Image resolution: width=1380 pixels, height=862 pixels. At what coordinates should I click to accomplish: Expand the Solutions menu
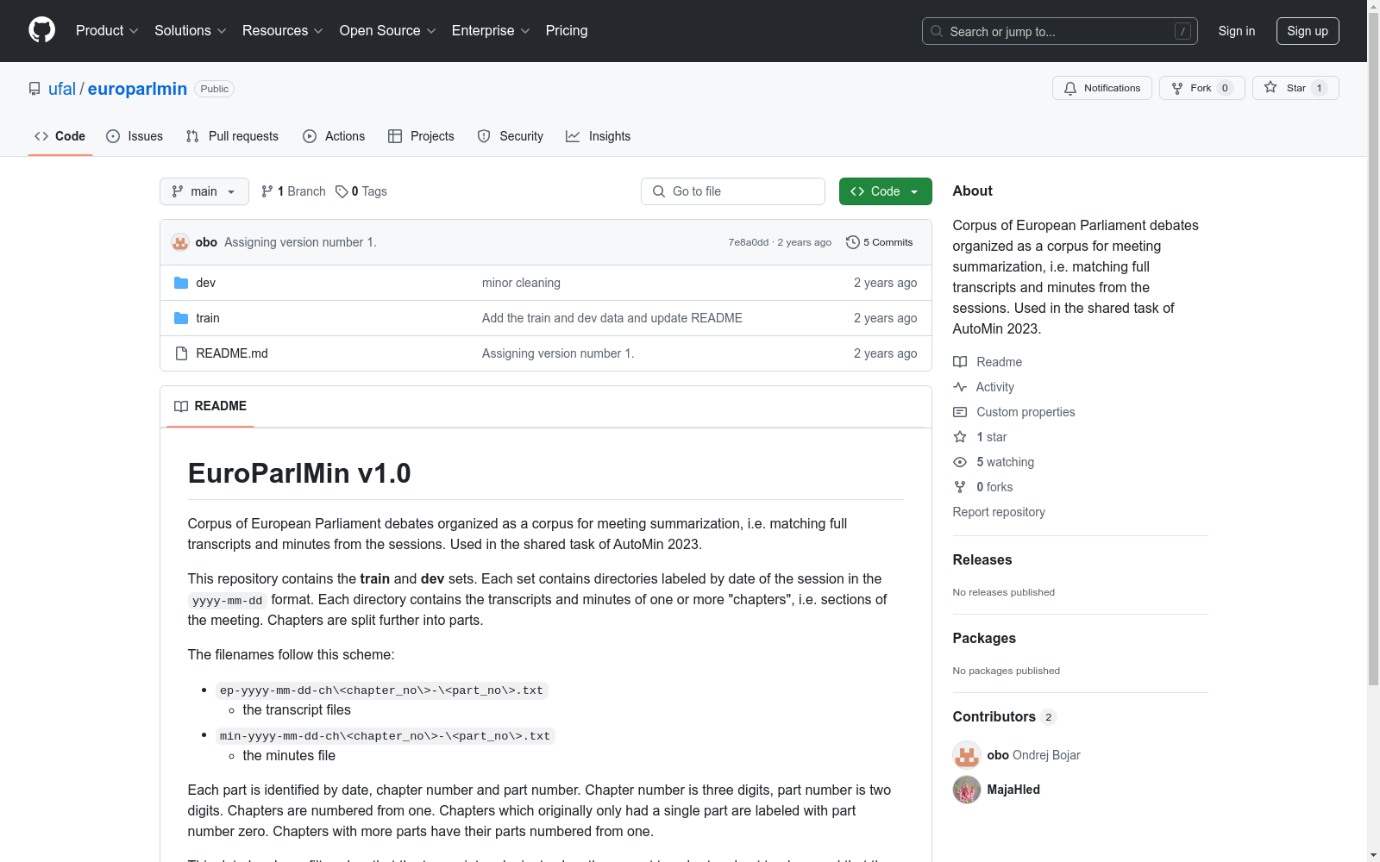(x=191, y=30)
